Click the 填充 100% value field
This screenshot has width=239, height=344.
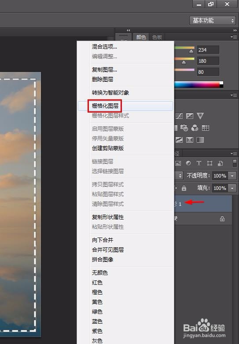220,188
